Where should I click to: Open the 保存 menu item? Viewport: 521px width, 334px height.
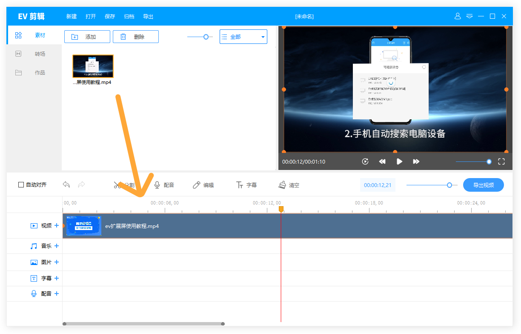pos(110,16)
